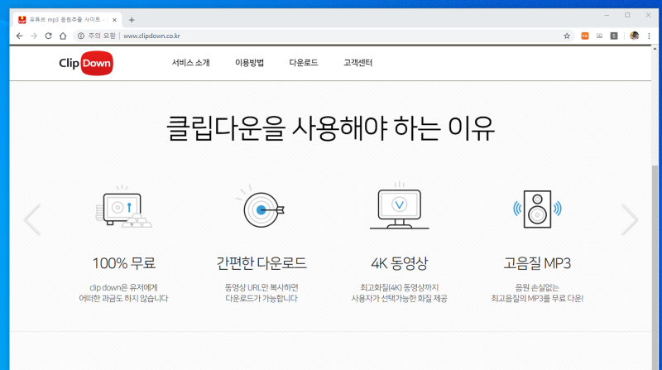This screenshot has width=662, height=370.
Task: Click text 동영상 URL만 복사하면
Action: [261, 287]
